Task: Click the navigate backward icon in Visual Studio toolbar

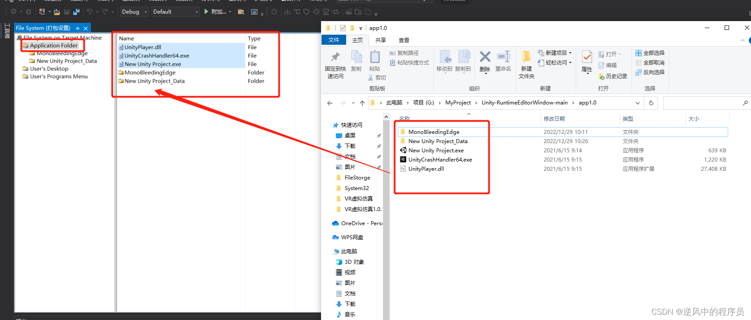Action: 14,12
